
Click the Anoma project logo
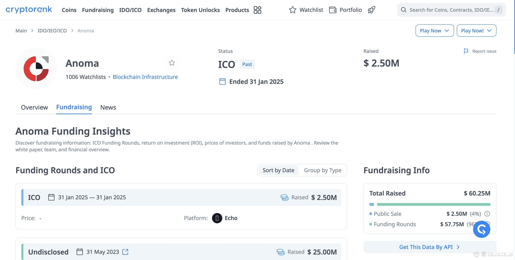pos(36,69)
